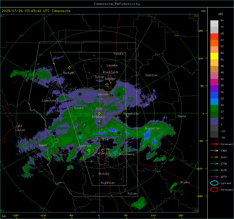This screenshot has height=219, width=234.
Task: Click the Hanna map label
Action: pos(182,116)
